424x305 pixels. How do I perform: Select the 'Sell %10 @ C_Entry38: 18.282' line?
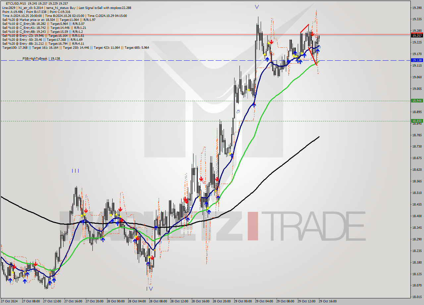43,24
